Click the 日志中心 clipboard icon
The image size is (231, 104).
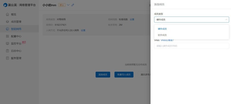tap(8, 51)
